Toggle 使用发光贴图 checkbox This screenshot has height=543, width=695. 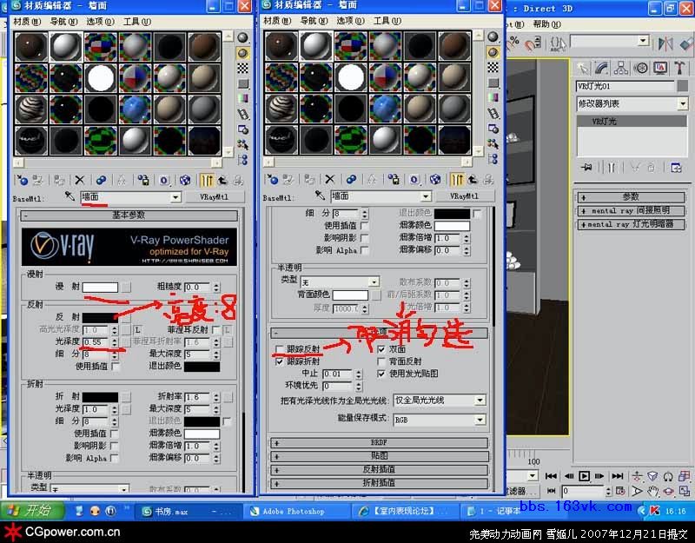[381, 374]
